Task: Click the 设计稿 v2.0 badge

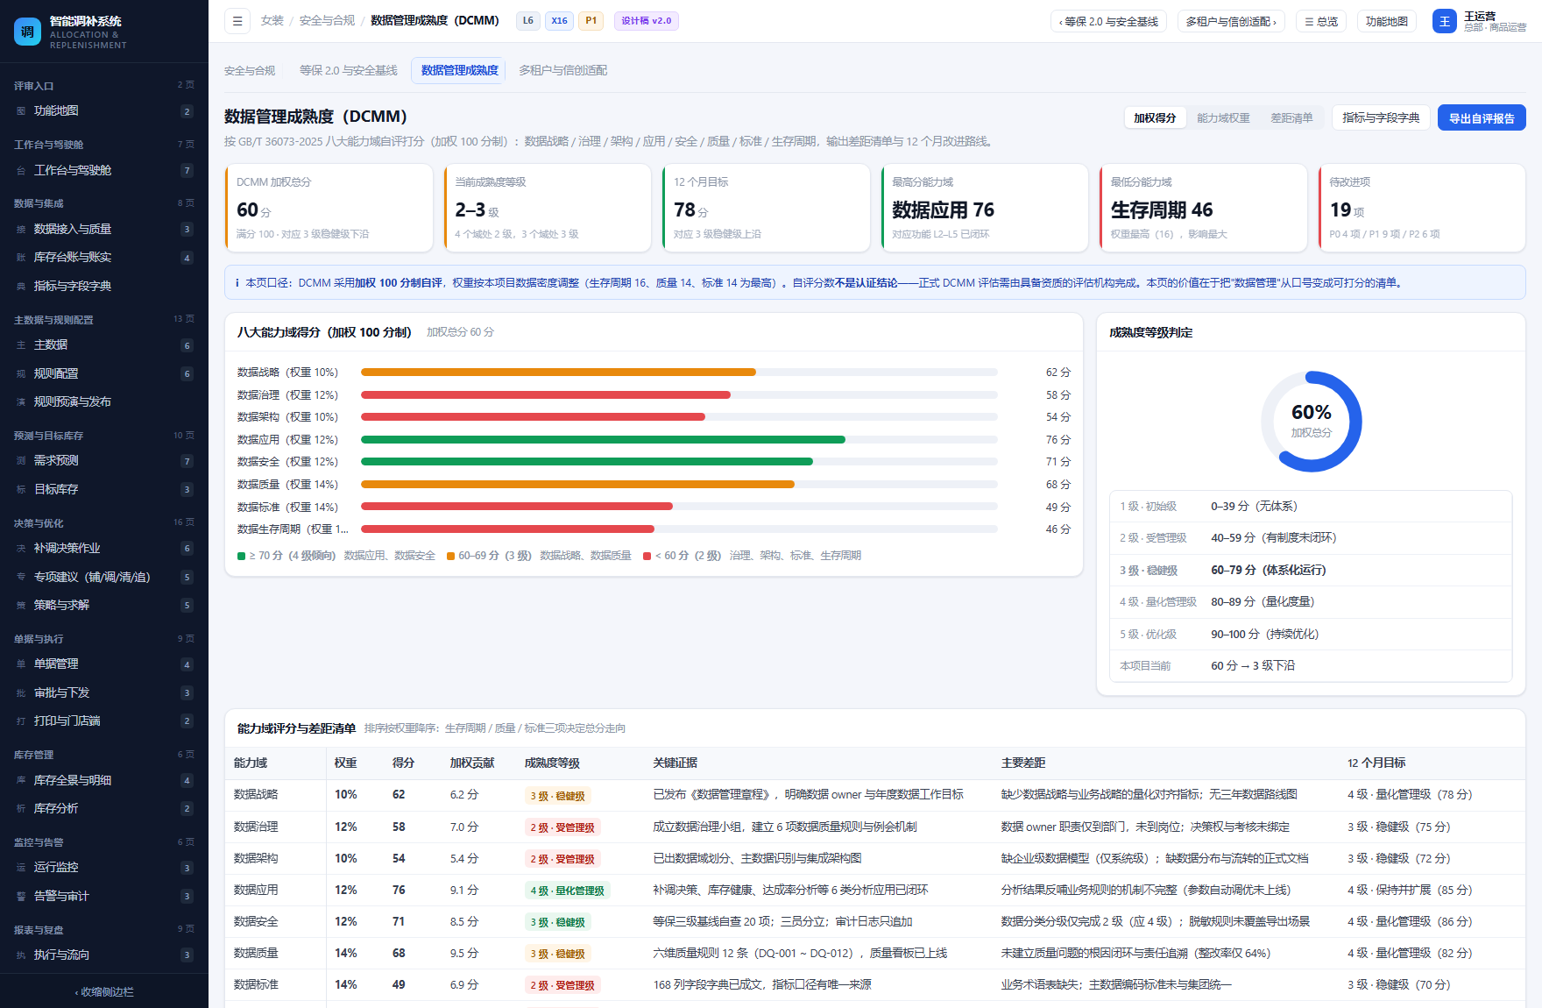Action: [647, 21]
